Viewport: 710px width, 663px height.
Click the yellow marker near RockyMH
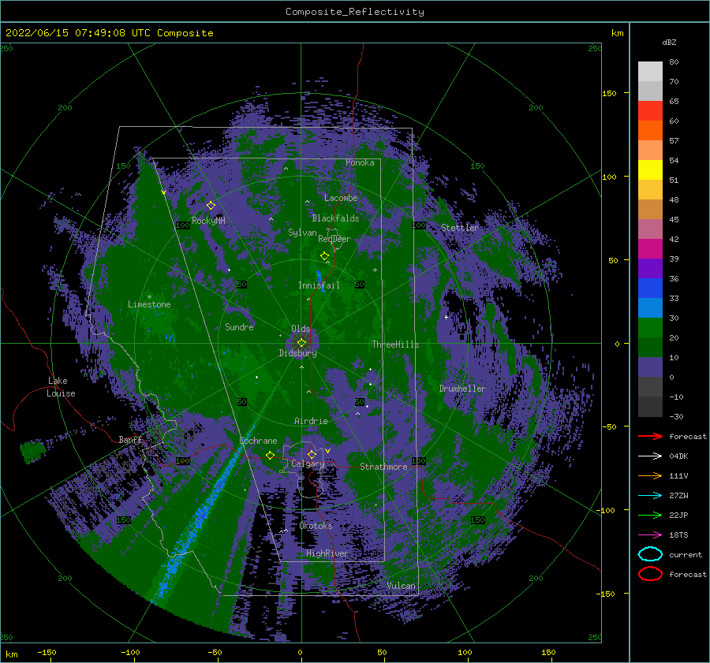tap(211, 206)
